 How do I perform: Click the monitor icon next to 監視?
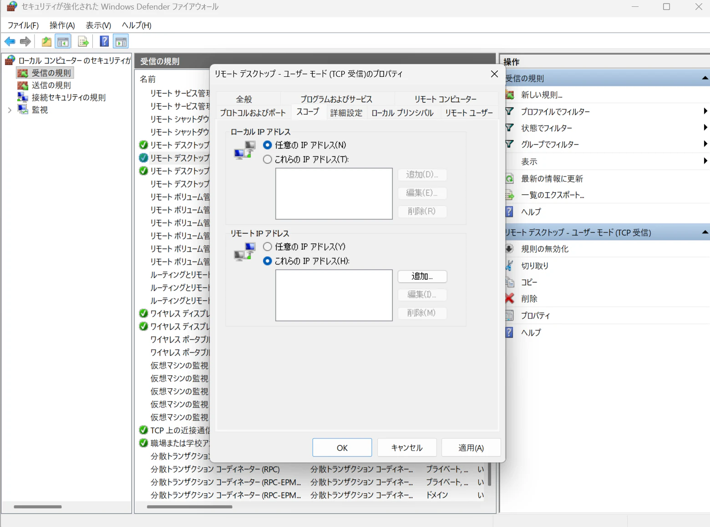[23, 110]
